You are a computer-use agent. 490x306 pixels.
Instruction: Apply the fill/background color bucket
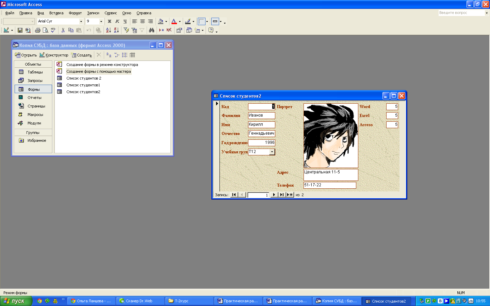[161, 21]
